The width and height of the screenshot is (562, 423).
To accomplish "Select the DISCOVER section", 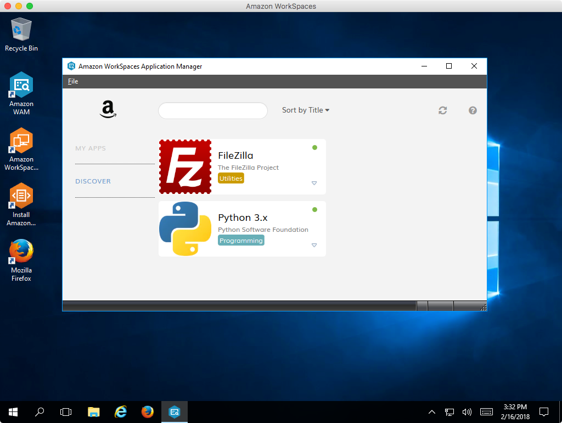I will [93, 181].
